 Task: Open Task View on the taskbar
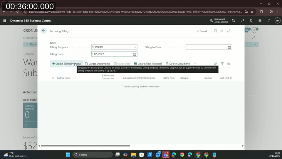tap(117, 155)
